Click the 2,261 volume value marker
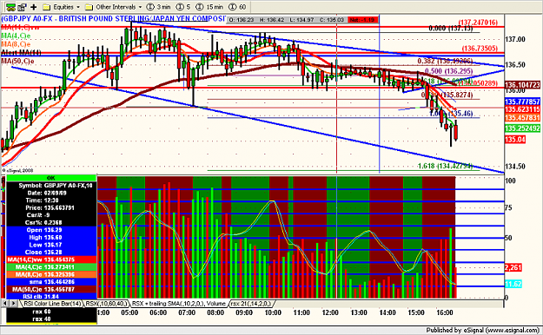543x335 pixels. coord(513,267)
